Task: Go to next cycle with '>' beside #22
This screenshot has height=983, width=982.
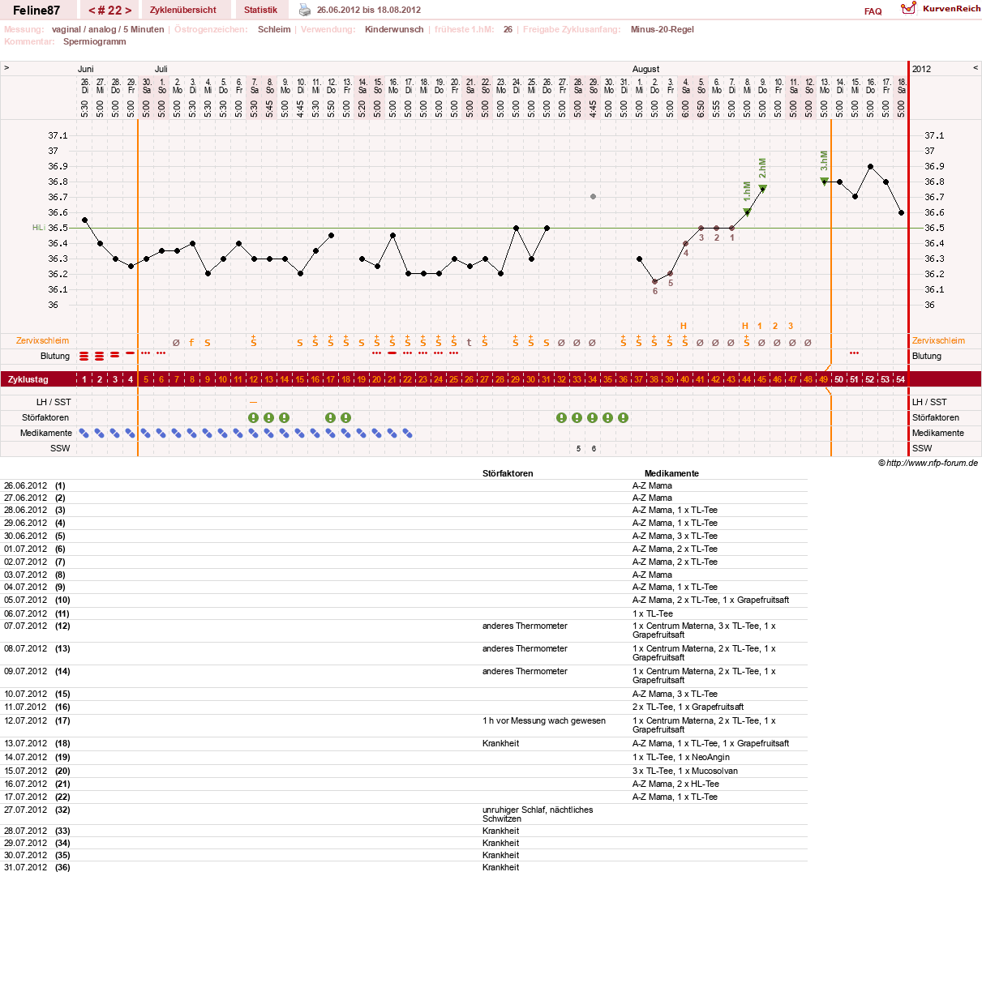Action: click(128, 11)
